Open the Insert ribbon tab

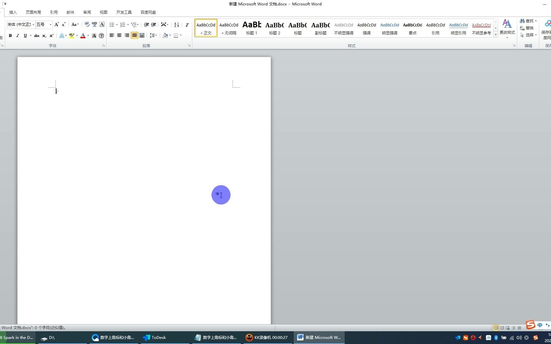(x=13, y=12)
